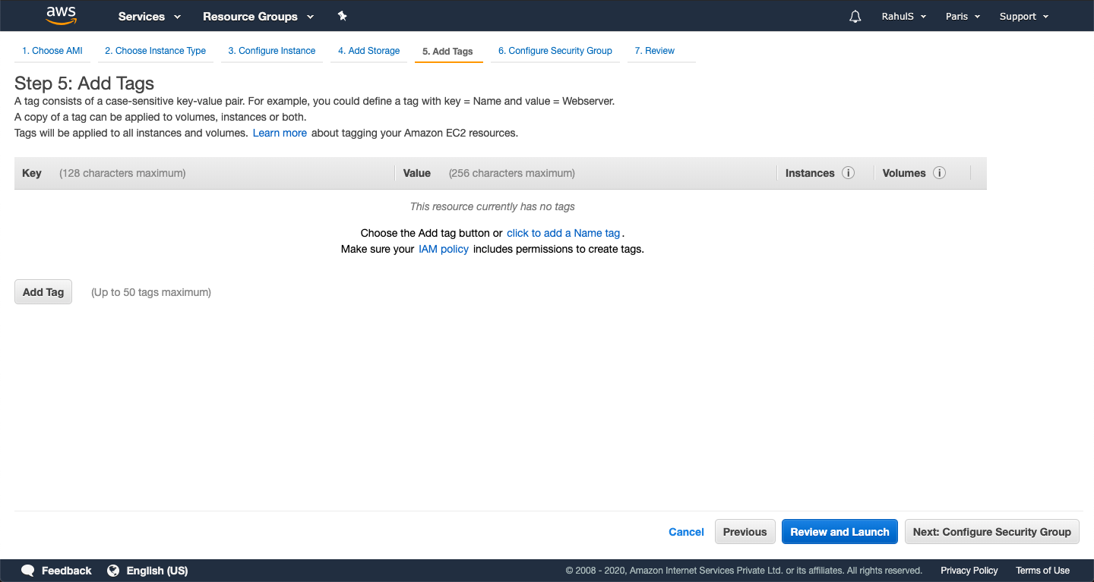Click click to add a Name tag link

563,233
